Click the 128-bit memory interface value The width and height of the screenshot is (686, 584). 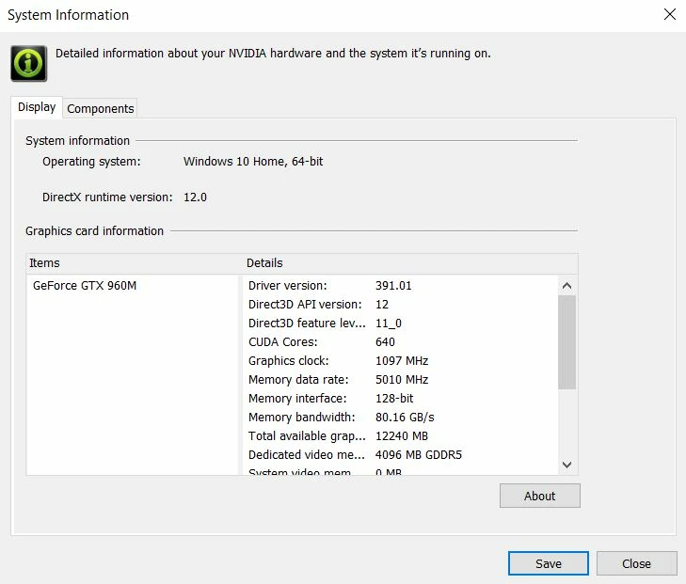click(x=394, y=398)
